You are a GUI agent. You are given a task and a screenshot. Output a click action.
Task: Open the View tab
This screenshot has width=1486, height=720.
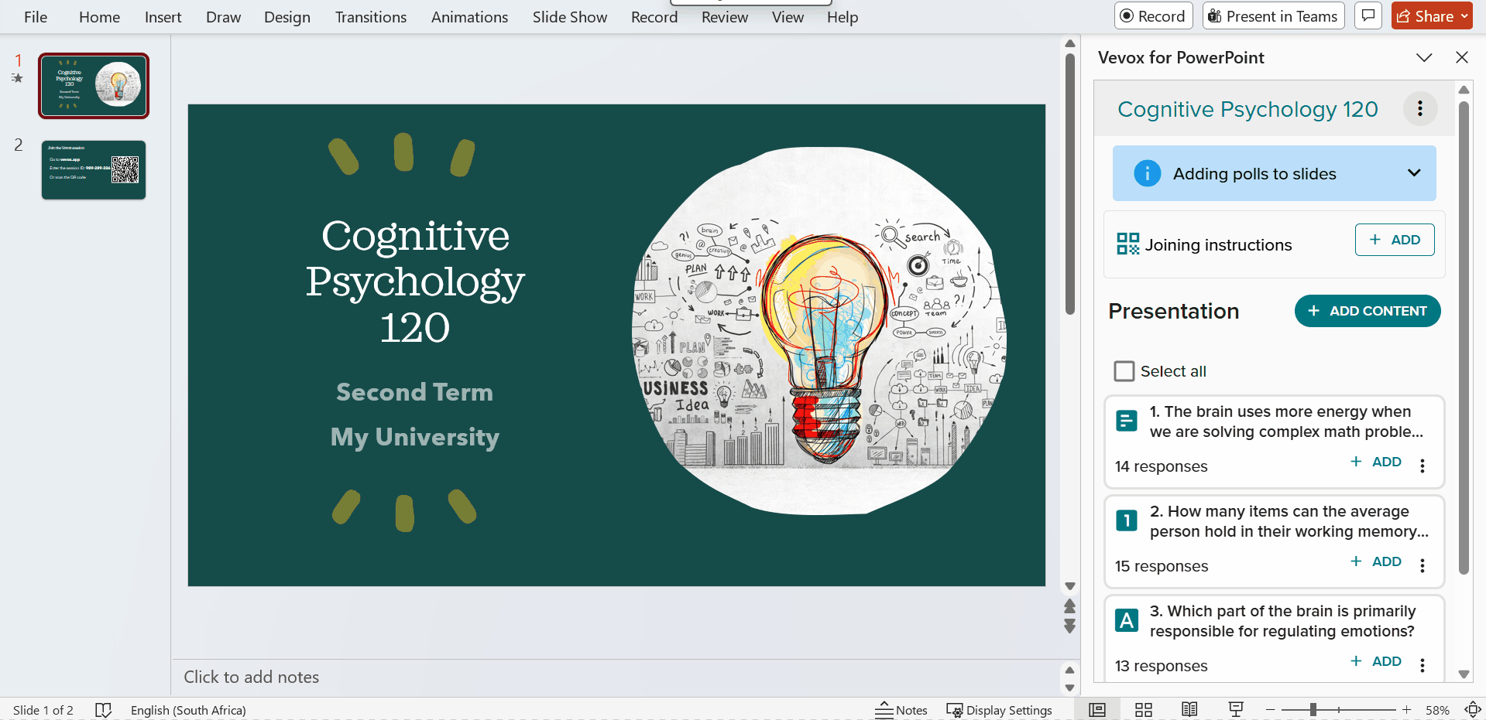tap(788, 17)
